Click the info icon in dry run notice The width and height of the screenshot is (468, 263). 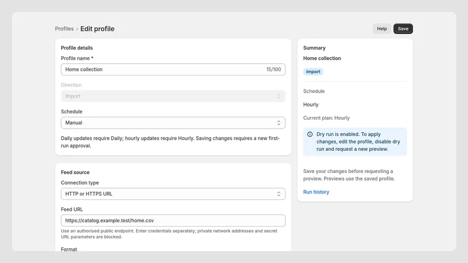[x=310, y=134]
